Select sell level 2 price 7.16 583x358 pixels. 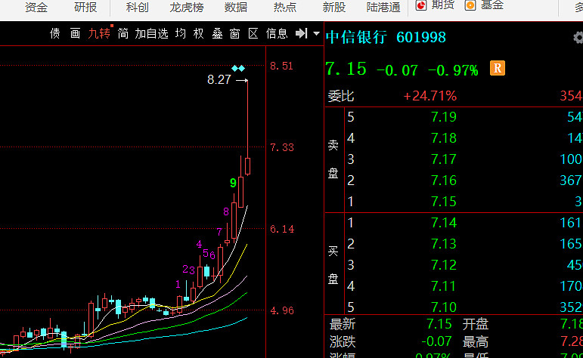[x=444, y=181]
